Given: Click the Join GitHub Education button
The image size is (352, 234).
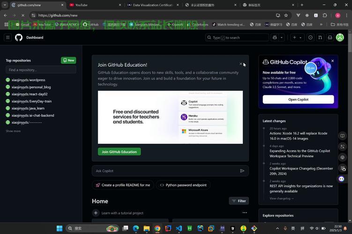Looking at the screenshot, I should point(119,152).
